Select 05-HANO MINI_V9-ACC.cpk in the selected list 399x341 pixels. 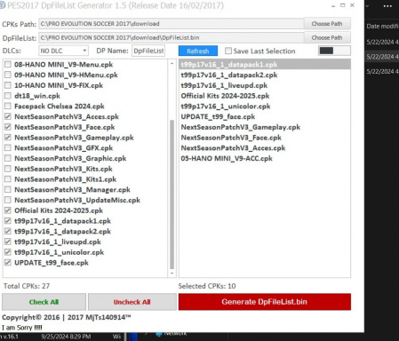click(x=265, y=158)
